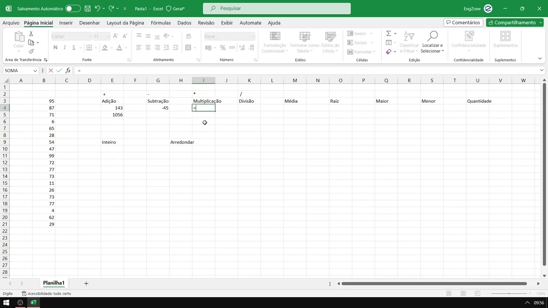
Task: Cancel formula entry with X icon
Action: (51, 71)
